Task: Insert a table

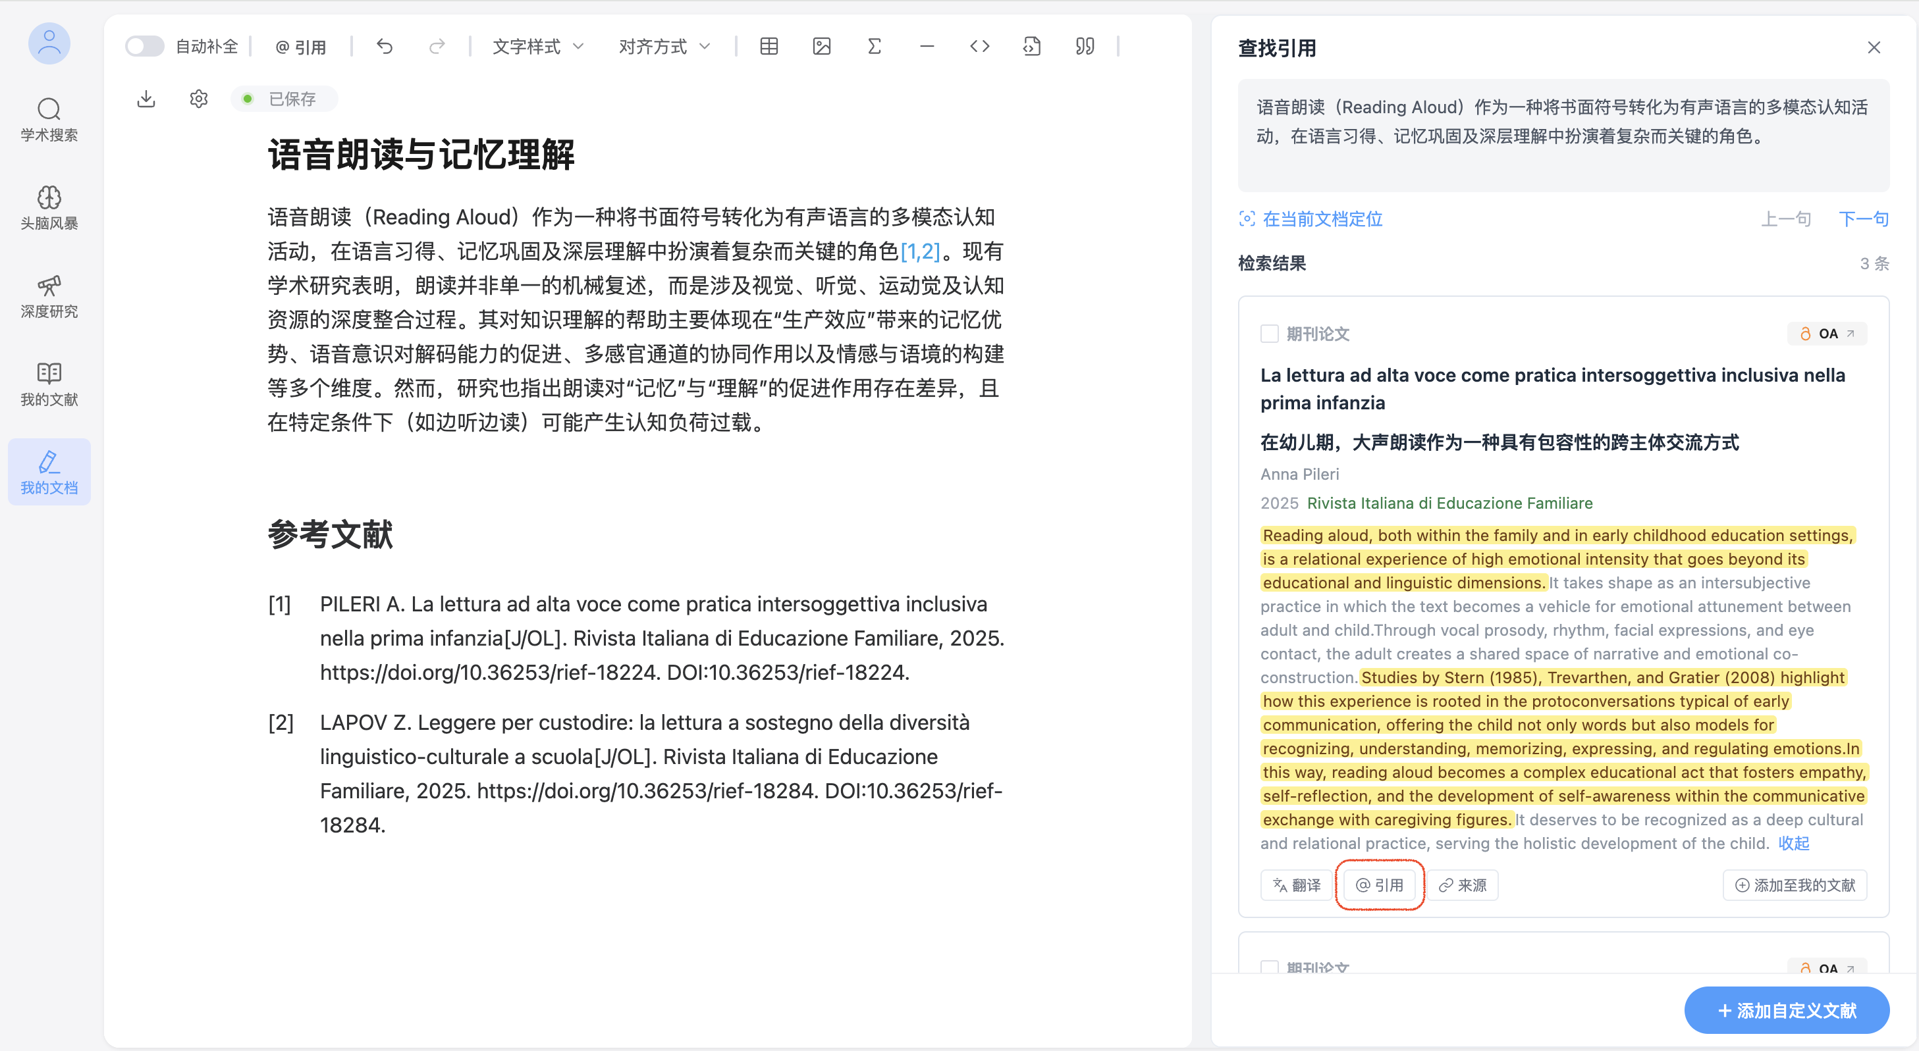Action: 769,46
